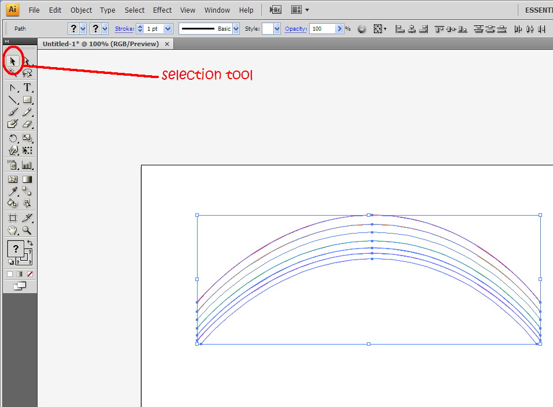The width and height of the screenshot is (553, 407).
Task: Choose the Type tool
Action: pyautogui.click(x=27, y=87)
